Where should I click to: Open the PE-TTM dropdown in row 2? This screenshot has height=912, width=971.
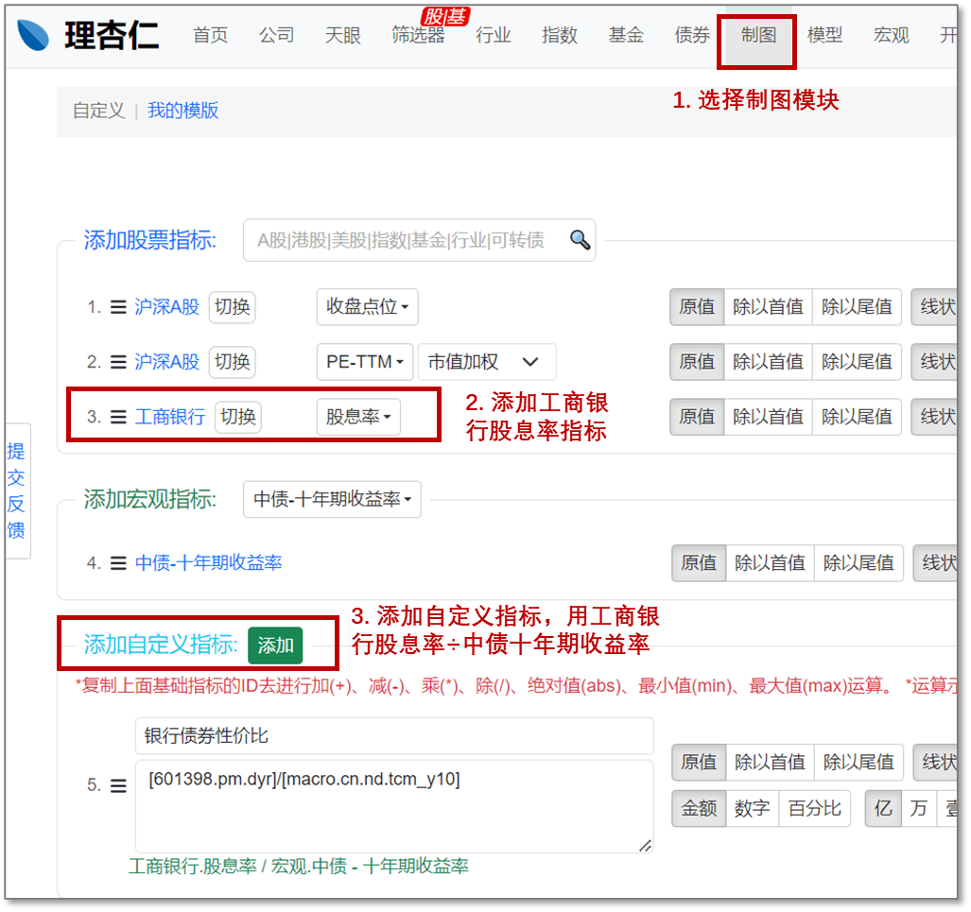point(365,362)
